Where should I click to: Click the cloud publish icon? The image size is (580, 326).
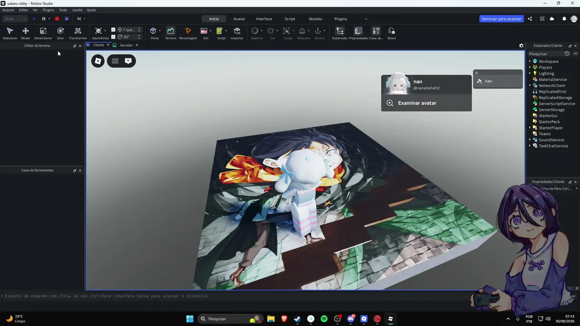click(552, 19)
